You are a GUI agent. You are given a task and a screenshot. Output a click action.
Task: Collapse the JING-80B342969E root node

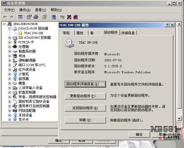[x=4, y=24]
